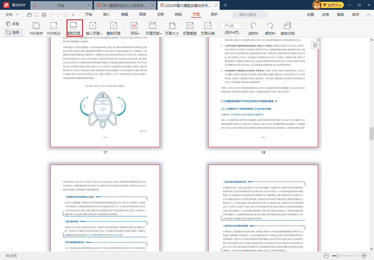This screenshot has width=374, height=260.
Task: Open the 官网 official website link
Action: coord(356,15)
